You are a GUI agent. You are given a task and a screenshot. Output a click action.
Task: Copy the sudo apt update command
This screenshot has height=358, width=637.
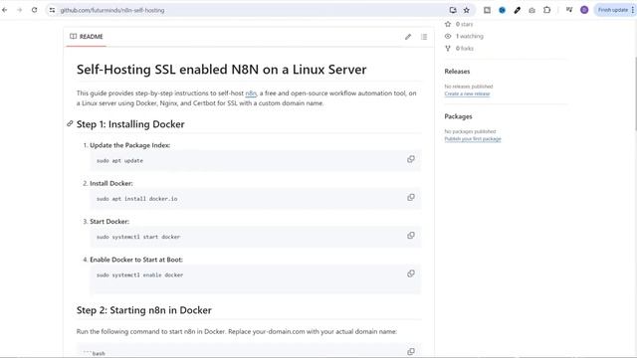[411, 159]
